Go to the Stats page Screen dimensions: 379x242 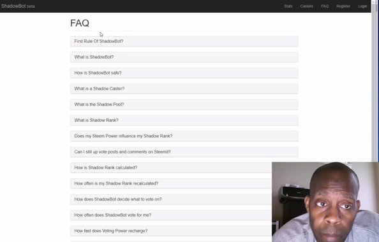(x=288, y=6)
